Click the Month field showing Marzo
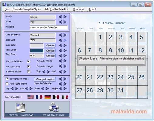Image resolution: width=154 pixels, height=121 pixels. coord(43,17)
